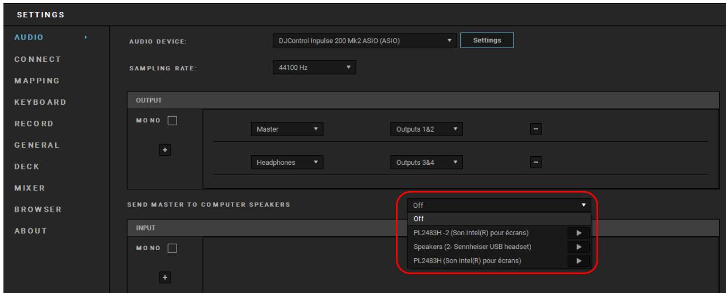This screenshot has height=293, width=726.
Task: Choose the Off option in the list
Action: click(499, 218)
